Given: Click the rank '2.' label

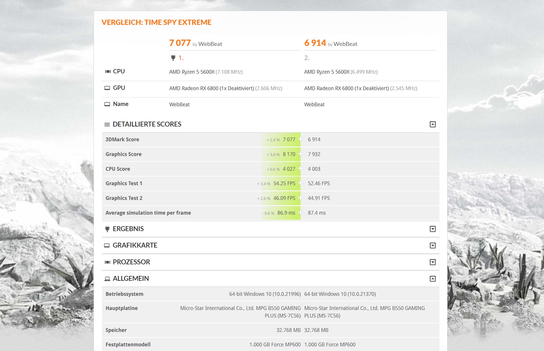Looking at the screenshot, I should click(x=307, y=58).
